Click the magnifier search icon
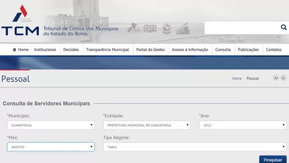Image resolution: width=289 pixels, height=163 pixels. (x=284, y=27)
